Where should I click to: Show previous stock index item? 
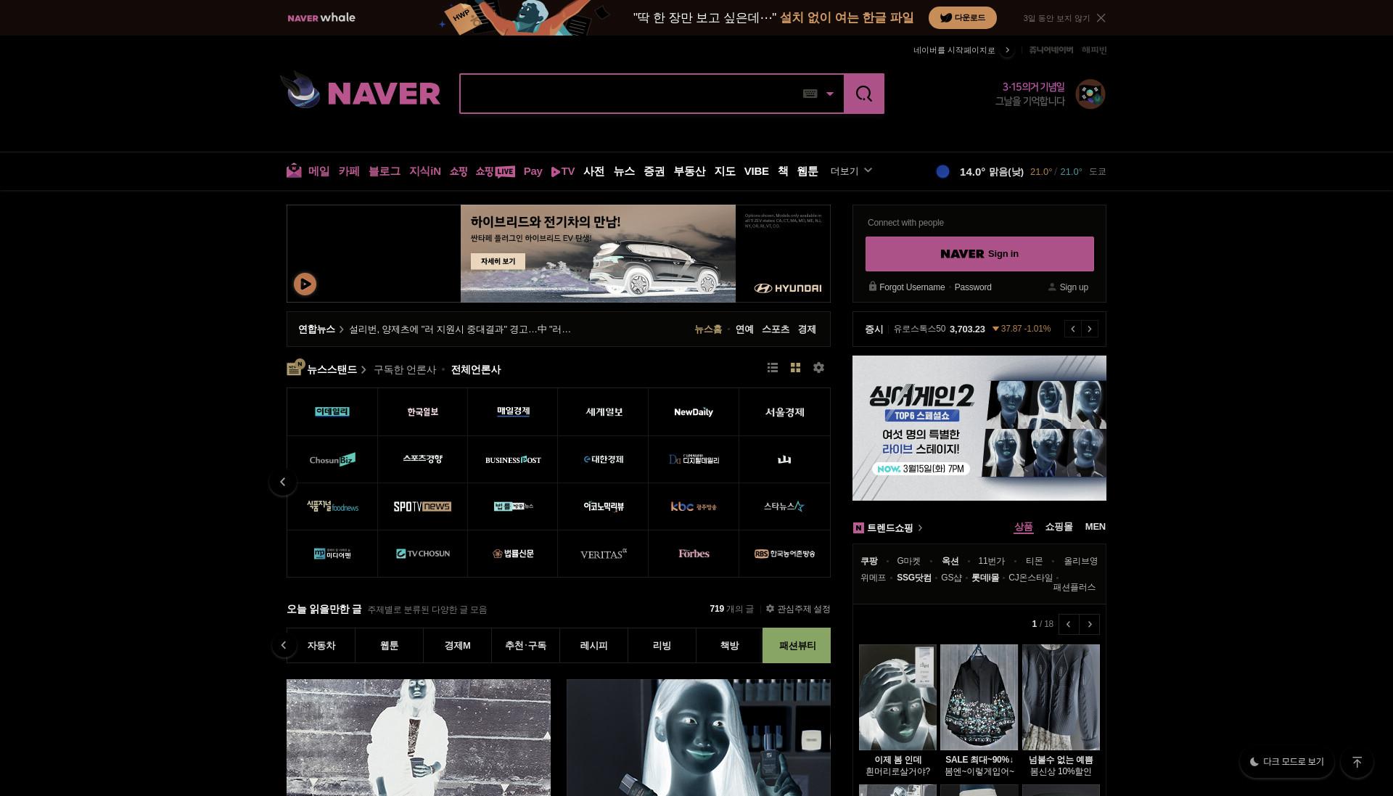(1073, 329)
